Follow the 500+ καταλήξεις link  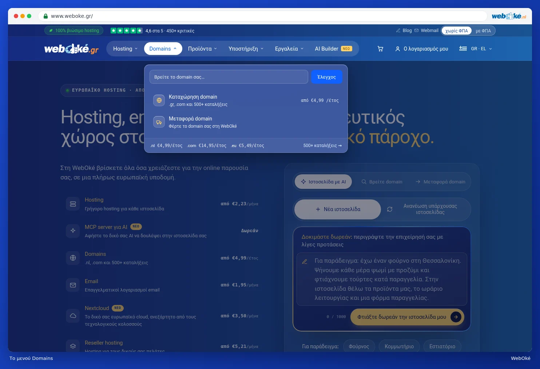pos(322,146)
